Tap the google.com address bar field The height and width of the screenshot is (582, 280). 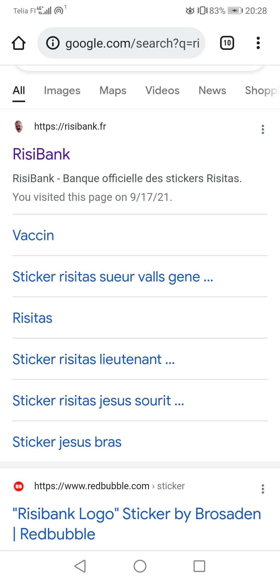coord(132,43)
